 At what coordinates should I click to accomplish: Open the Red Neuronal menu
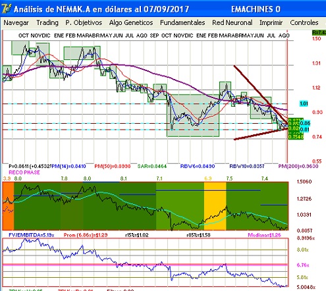232,22
